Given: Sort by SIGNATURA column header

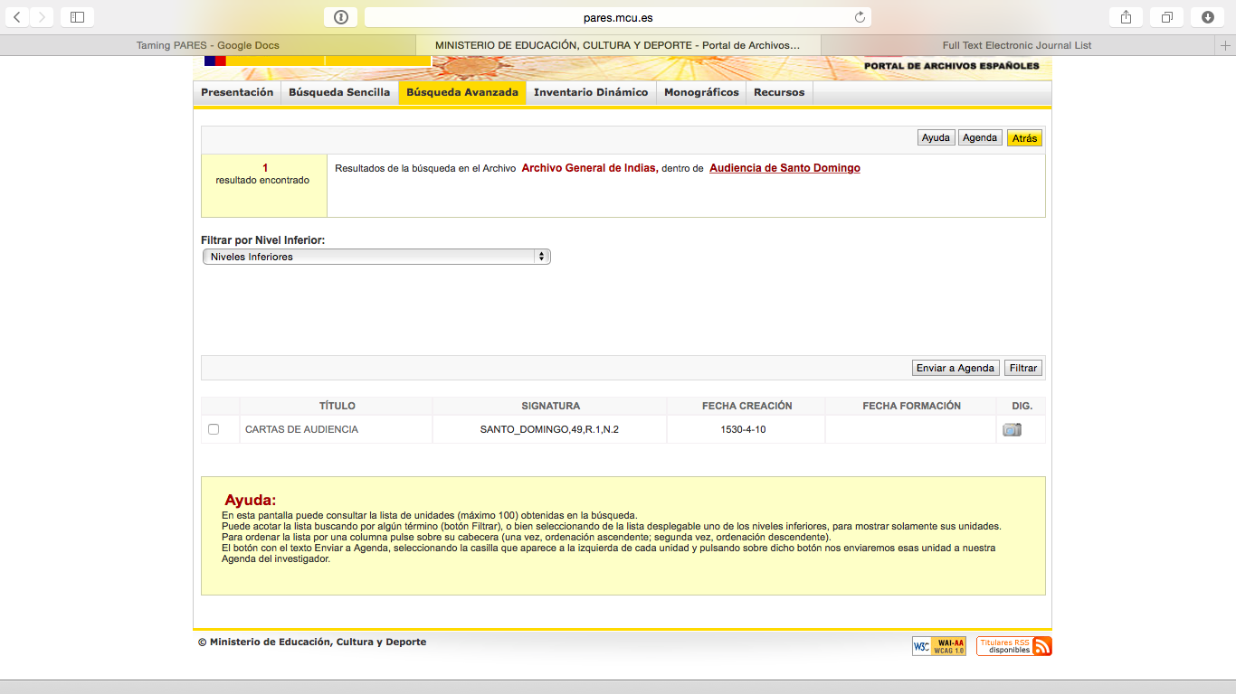Looking at the screenshot, I should tap(550, 406).
